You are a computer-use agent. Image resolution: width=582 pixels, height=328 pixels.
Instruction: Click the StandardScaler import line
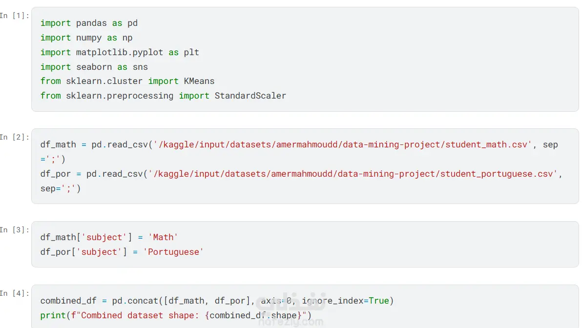pos(163,96)
